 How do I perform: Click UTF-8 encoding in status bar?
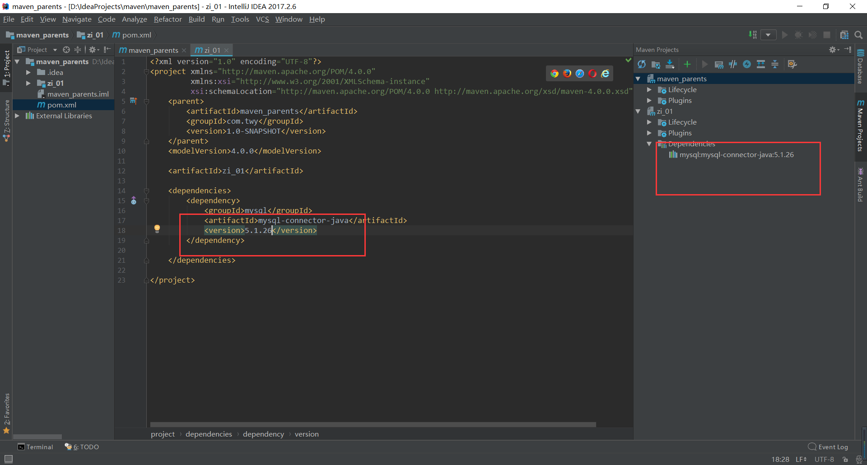(x=824, y=459)
